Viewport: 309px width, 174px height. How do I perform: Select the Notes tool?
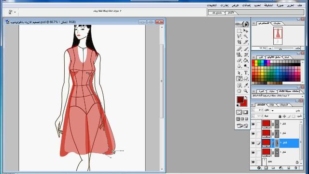tap(239, 85)
